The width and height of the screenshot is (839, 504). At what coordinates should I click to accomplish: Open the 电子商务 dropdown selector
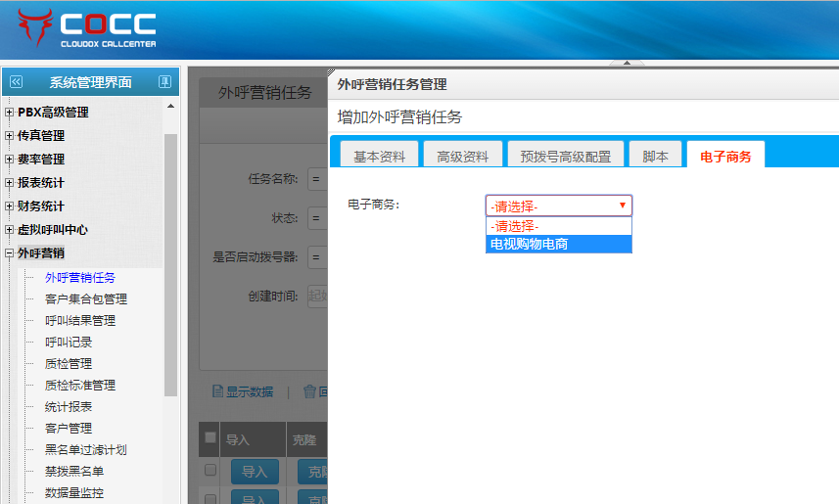[558, 206]
